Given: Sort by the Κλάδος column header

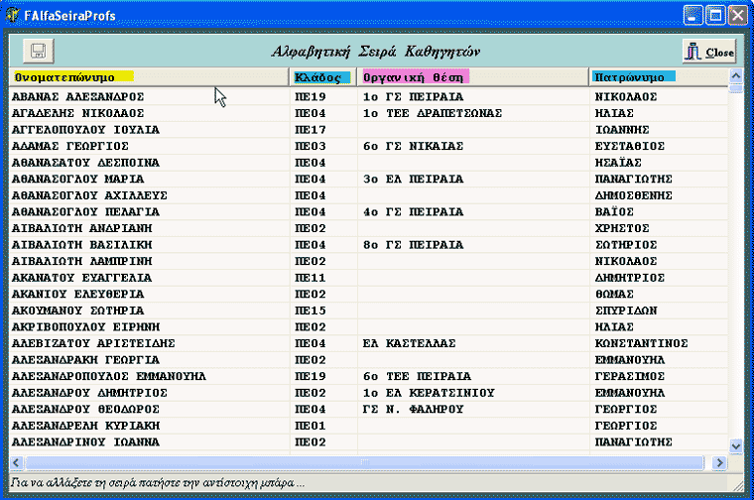Looking at the screenshot, I should click(321, 76).
